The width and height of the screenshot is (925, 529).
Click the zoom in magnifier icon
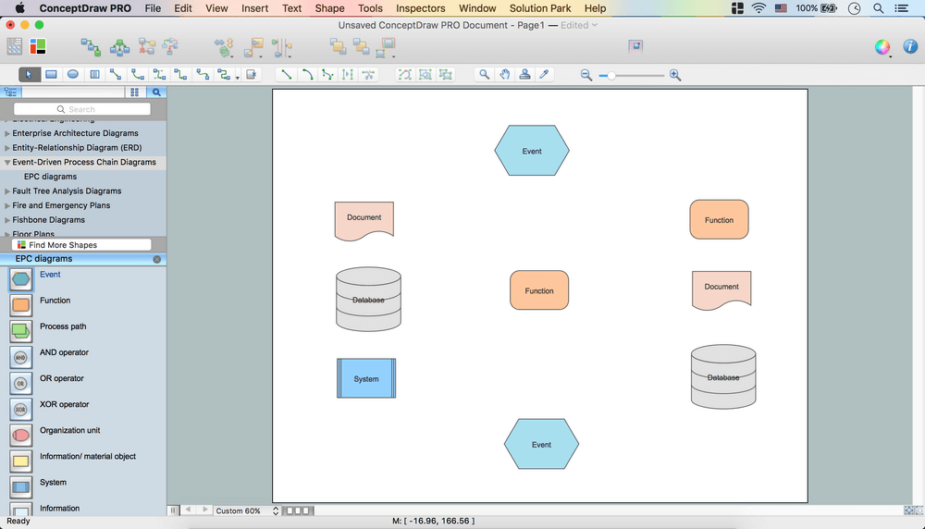(675, 75)
